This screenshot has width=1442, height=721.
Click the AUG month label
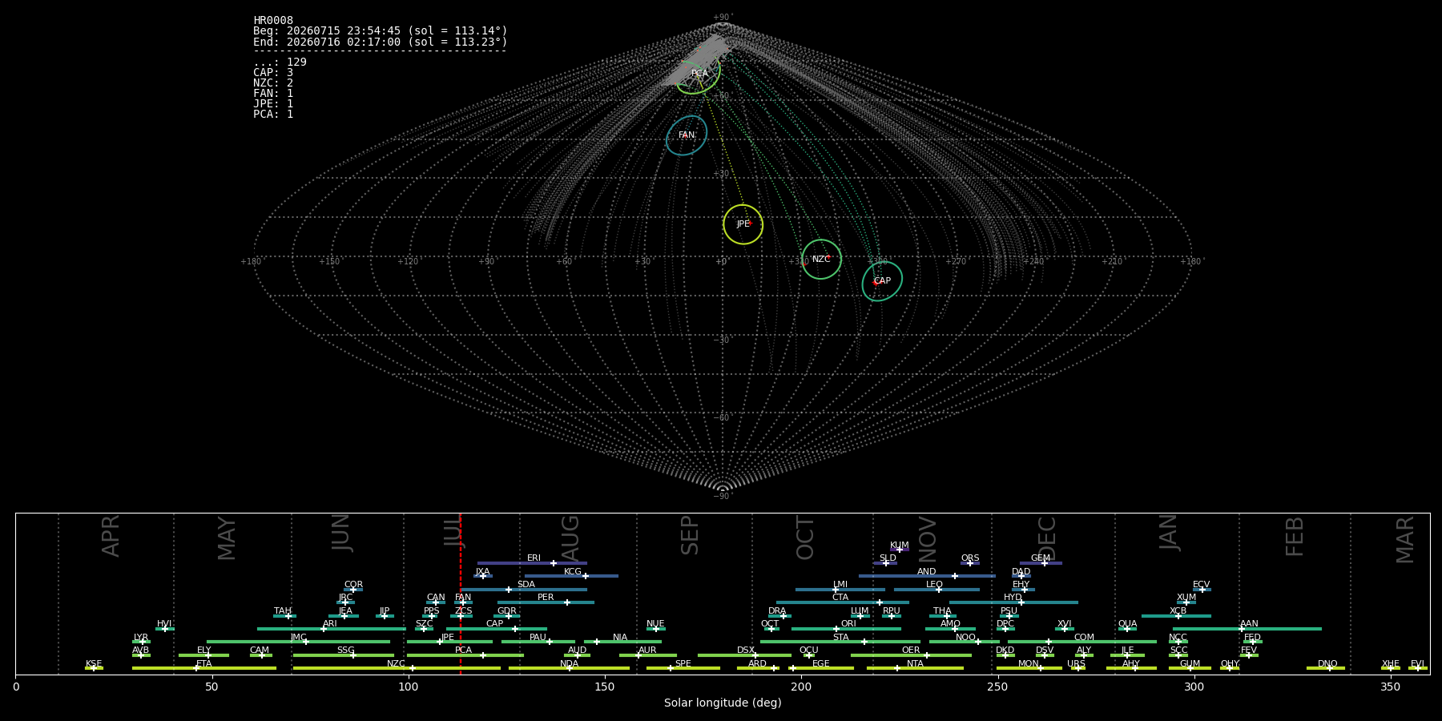coord(570,539)
